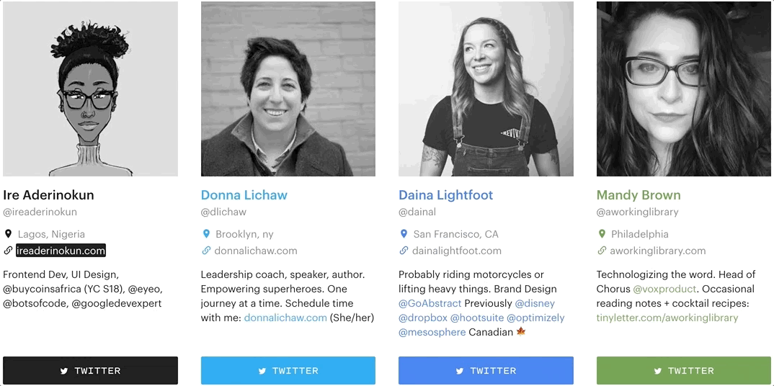This screenshot has width=774, height=386.
Task: Click the green location pin beside Philadelphia
Action: click(x=602, y=234)
